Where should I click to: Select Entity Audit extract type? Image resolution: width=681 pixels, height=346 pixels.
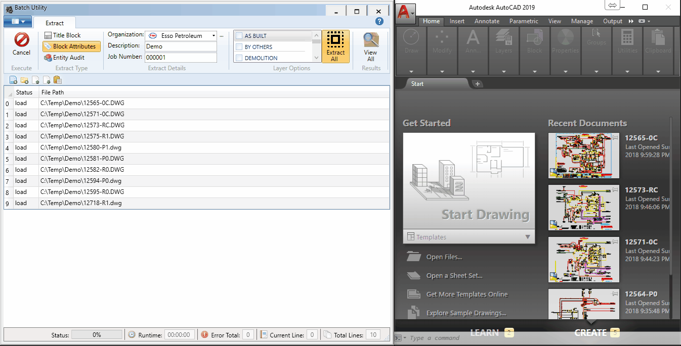(64, 58)
